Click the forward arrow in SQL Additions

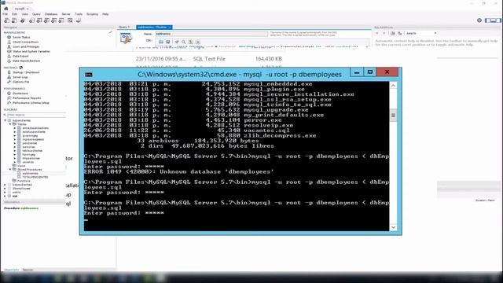[x=384, y=33]
